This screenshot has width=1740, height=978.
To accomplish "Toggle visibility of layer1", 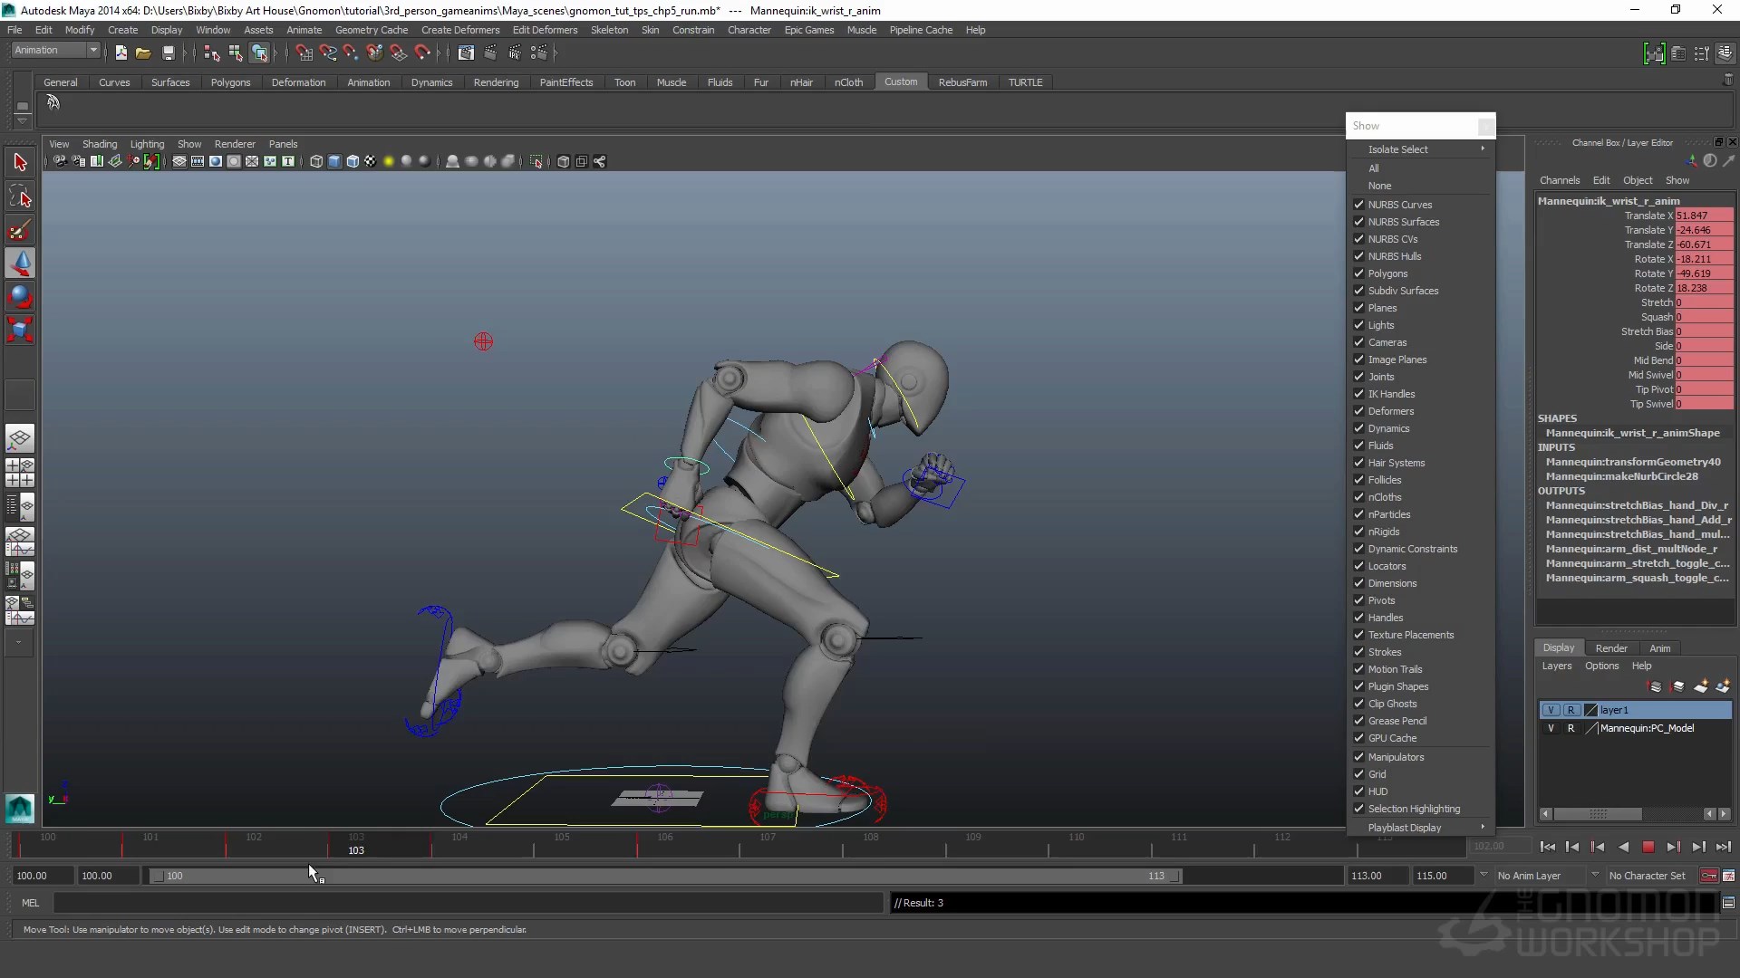I will tap(1551, 710).
